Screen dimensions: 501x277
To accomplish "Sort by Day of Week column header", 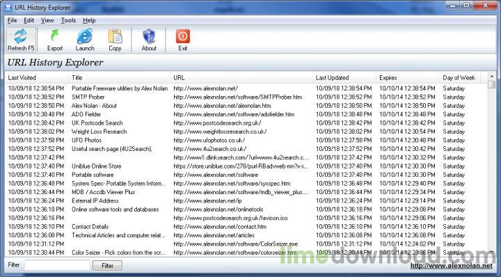I will pyautogui.click(x=460, y=78).
